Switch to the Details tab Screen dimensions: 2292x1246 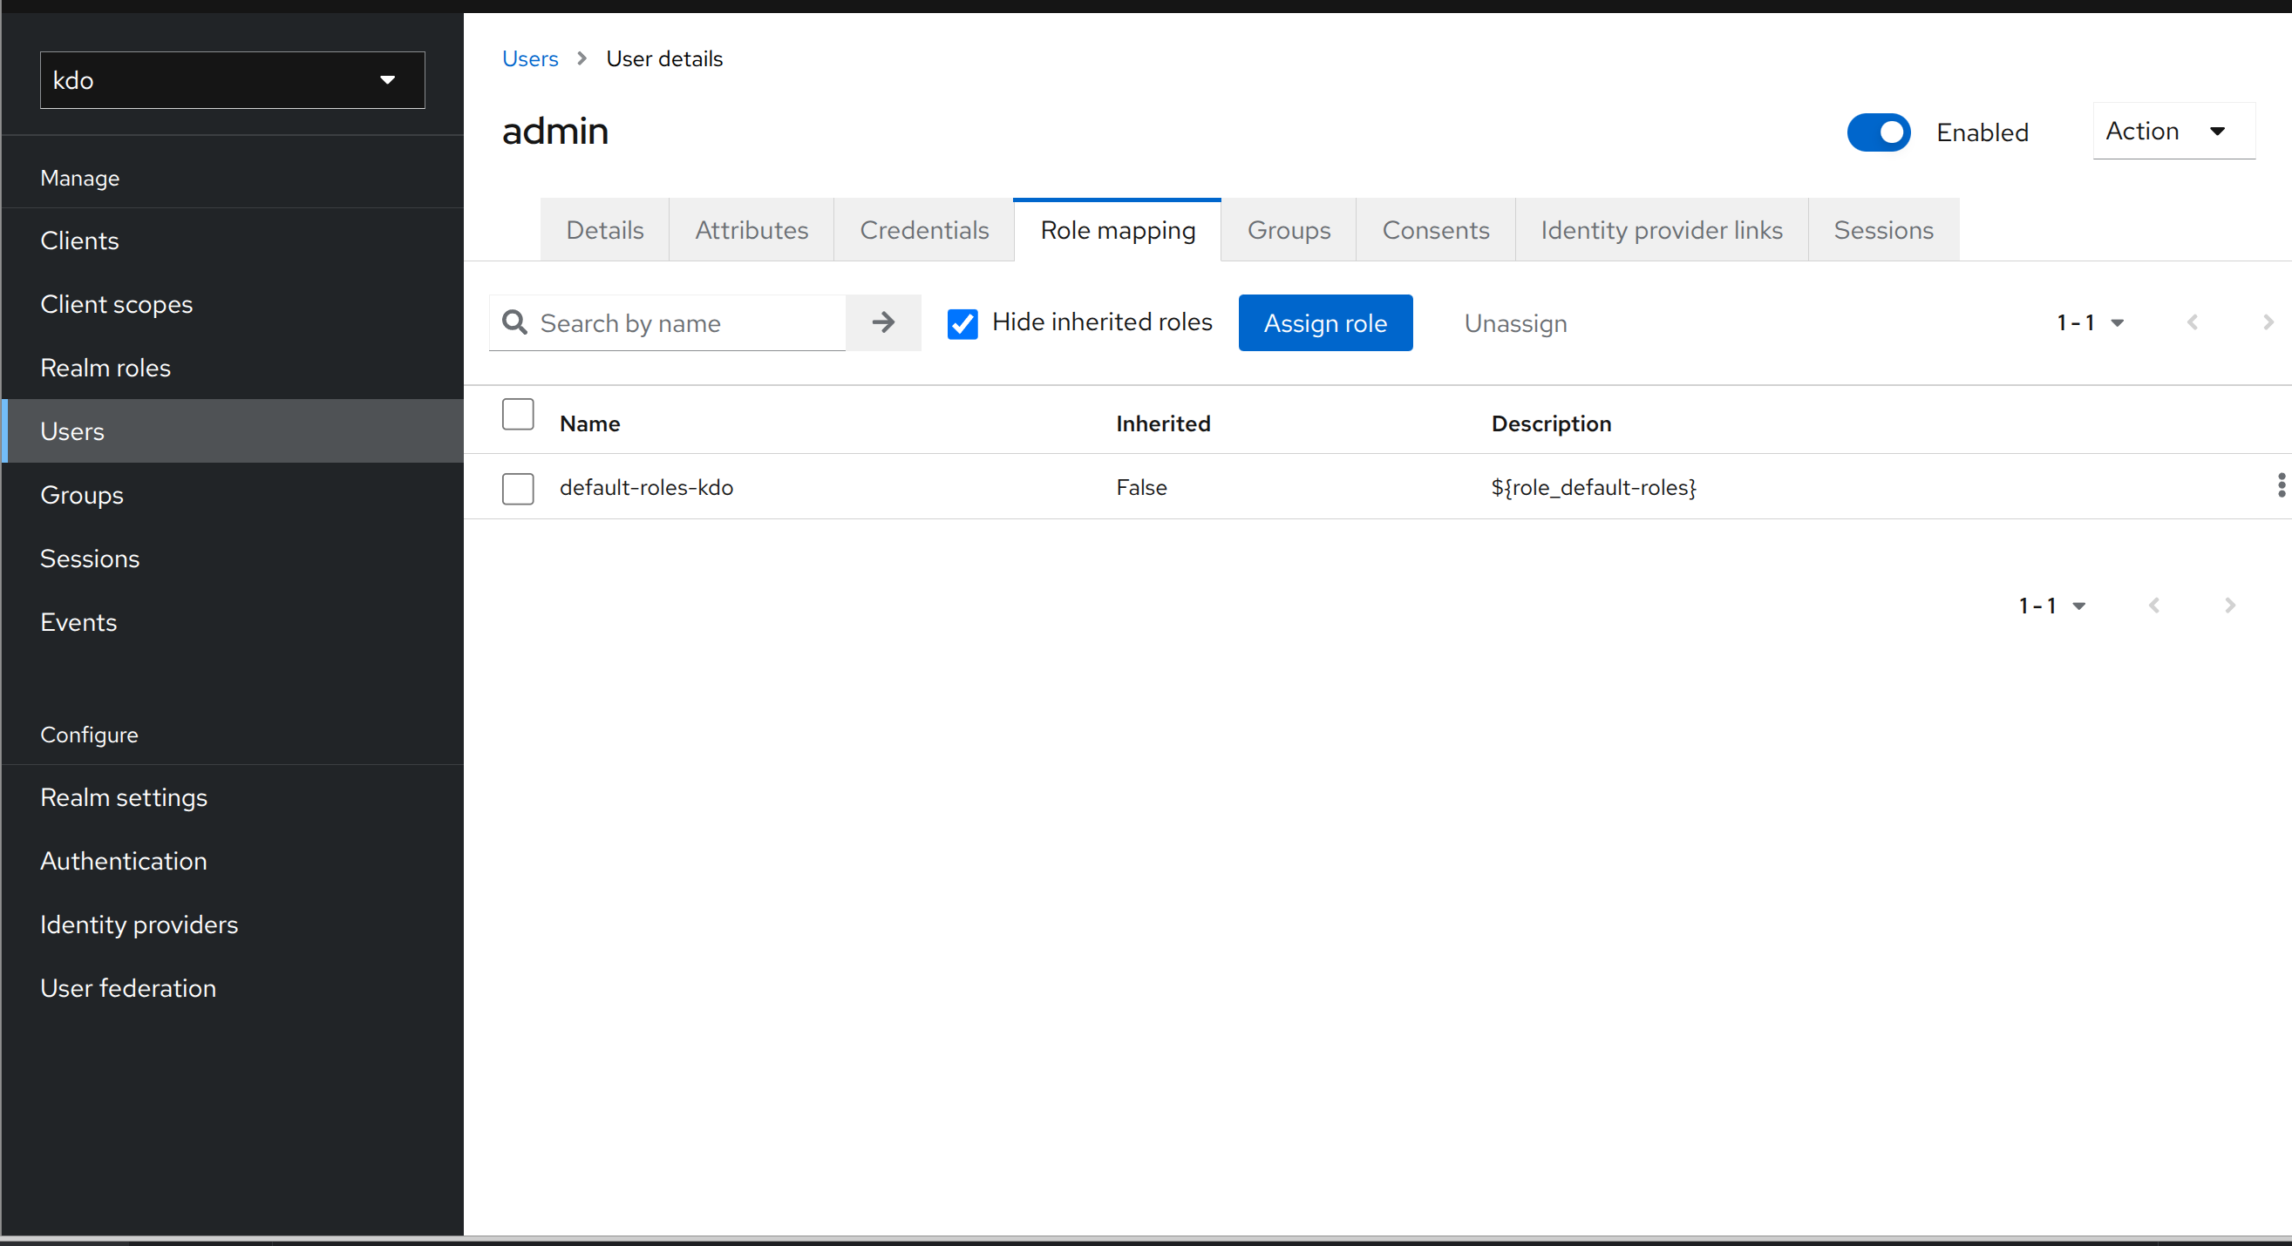(605, 229)
